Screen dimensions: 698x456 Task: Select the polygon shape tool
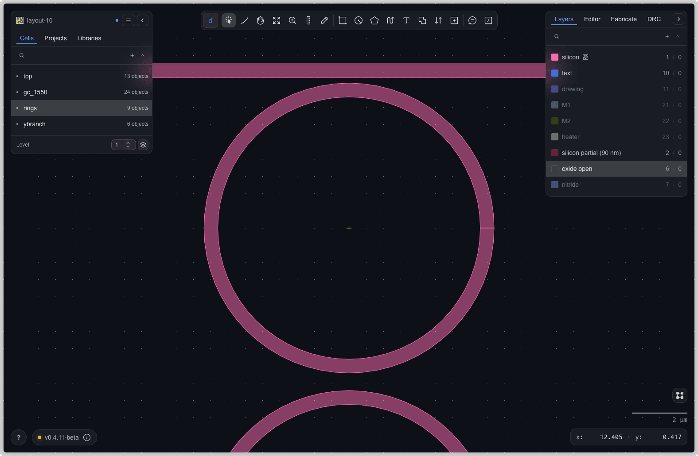pyautogui.click(x=374, y=20)
